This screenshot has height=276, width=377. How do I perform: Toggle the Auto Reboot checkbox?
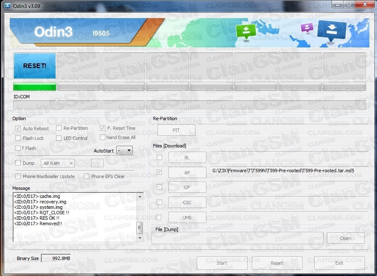[18, 129]
